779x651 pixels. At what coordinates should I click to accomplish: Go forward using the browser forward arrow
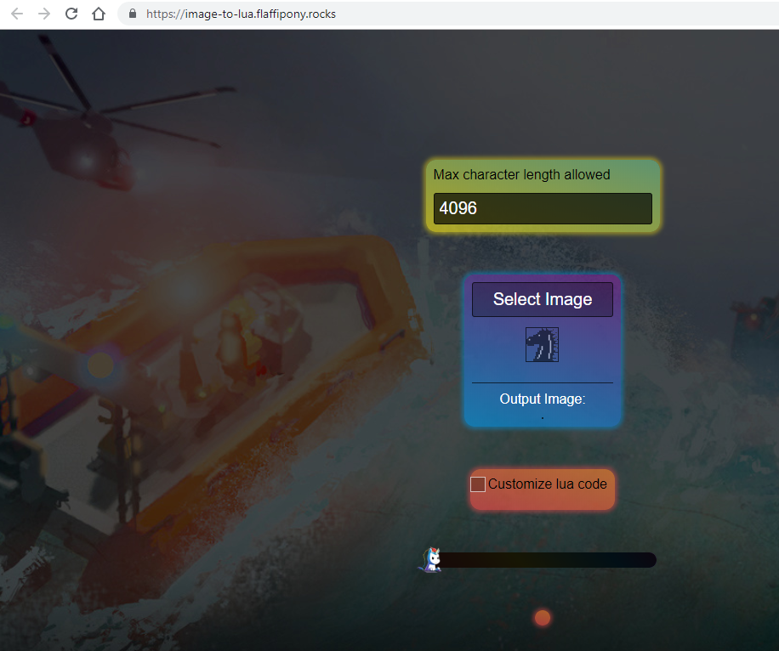pos(44,14)
